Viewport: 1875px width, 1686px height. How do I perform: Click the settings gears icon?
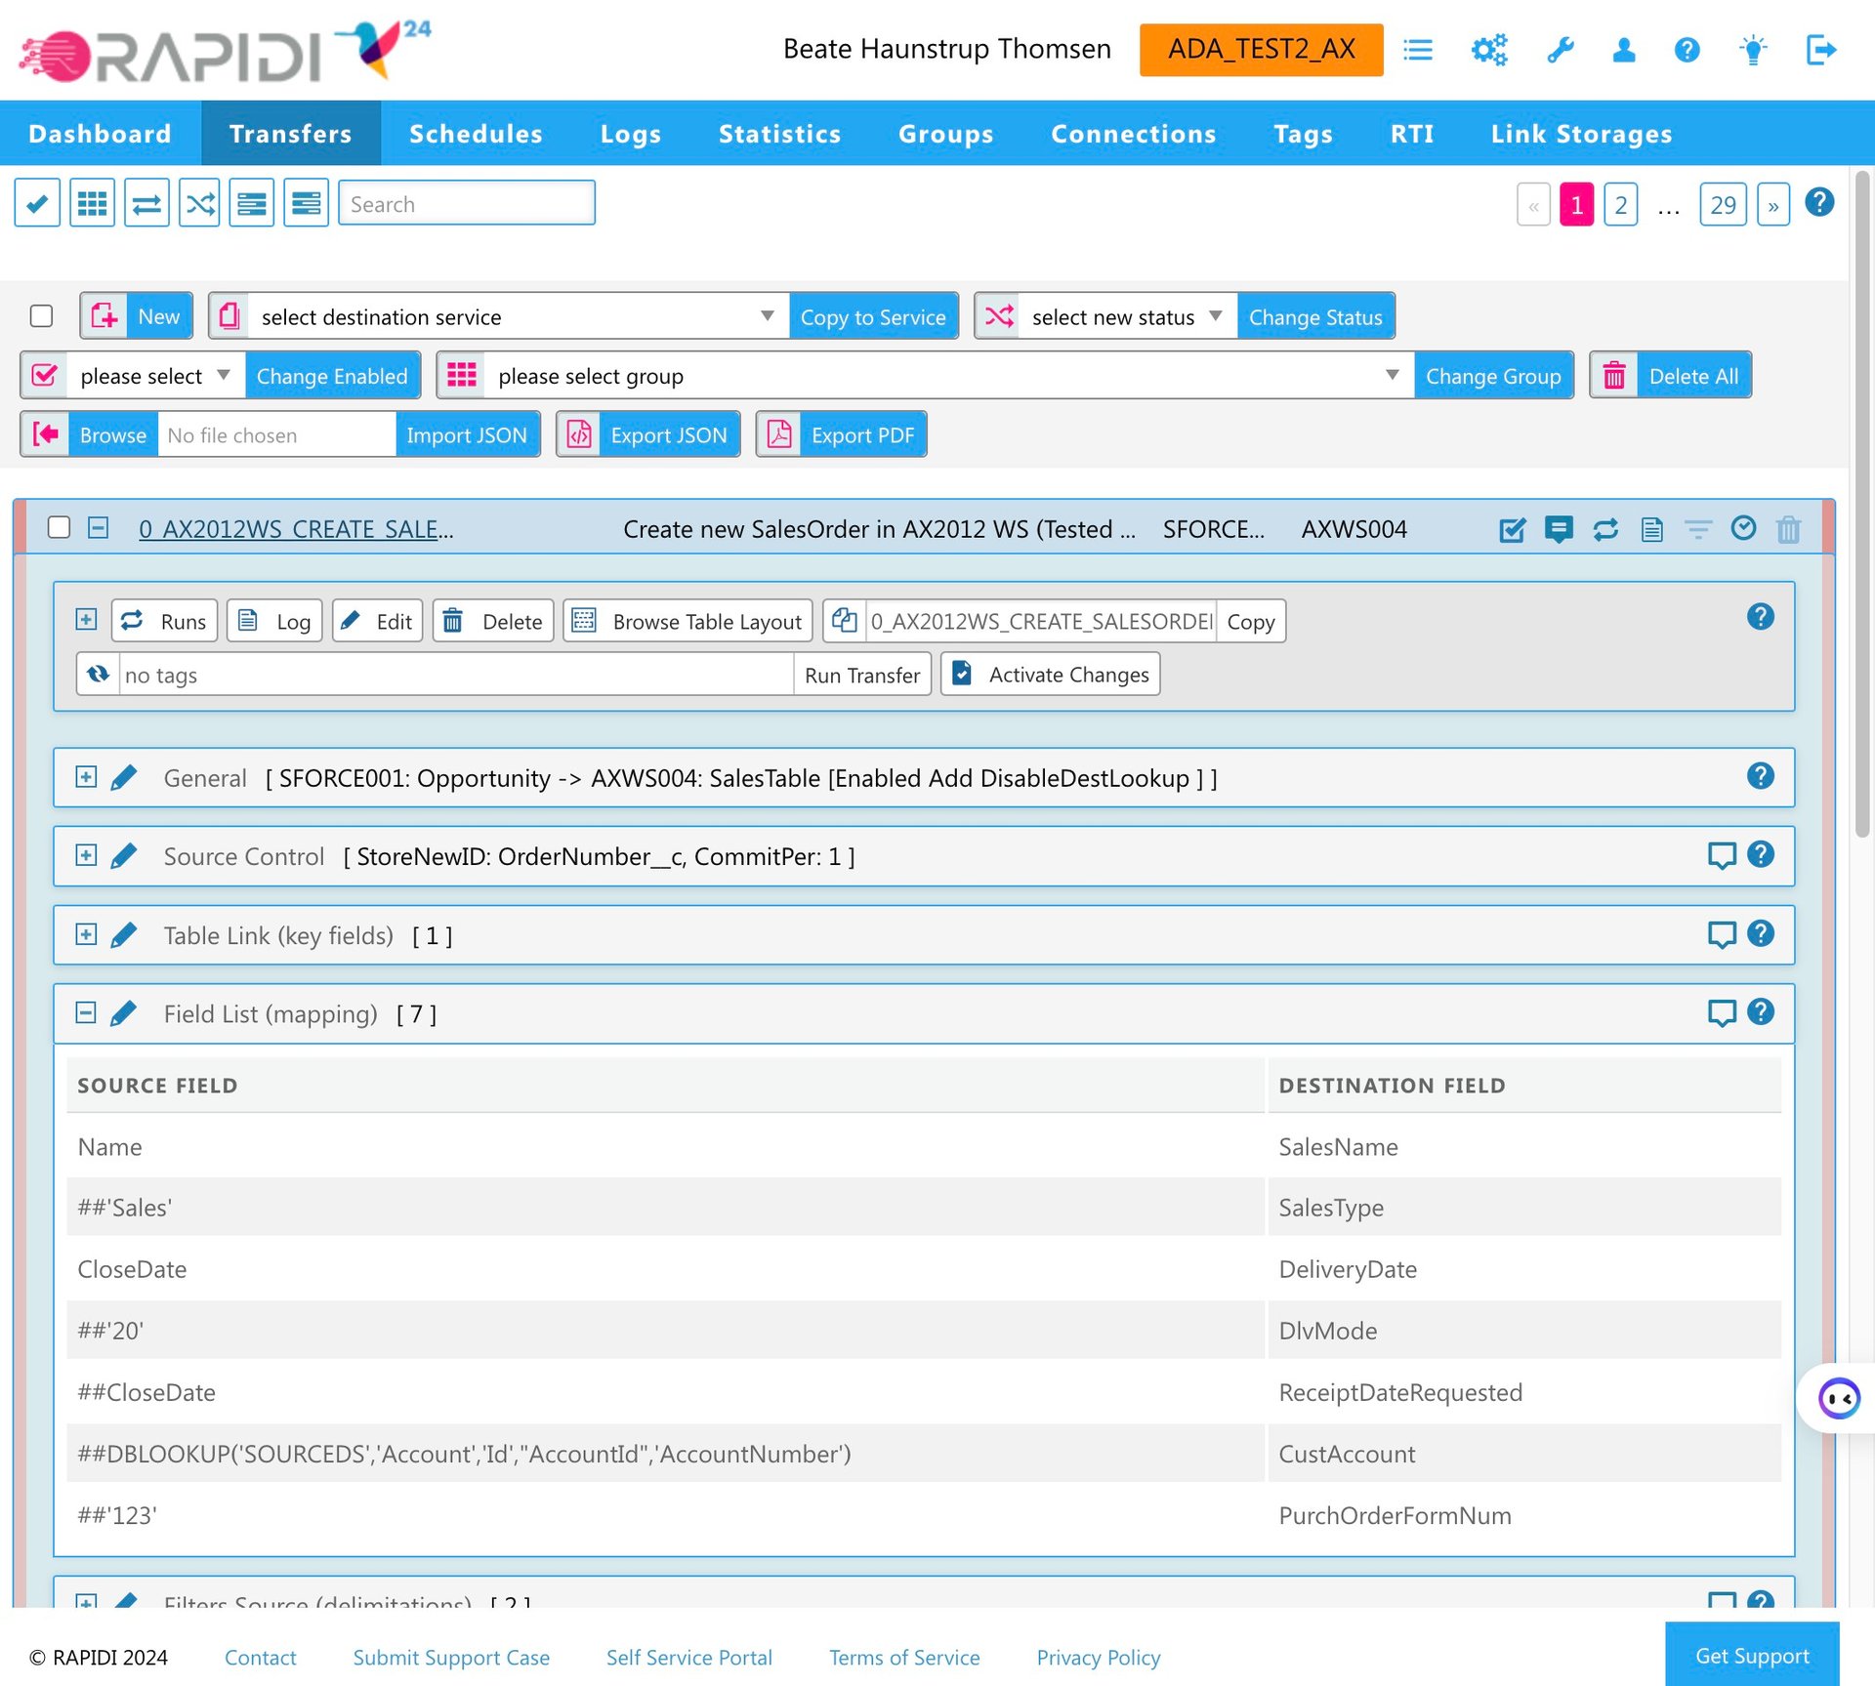pos(1489,50)
